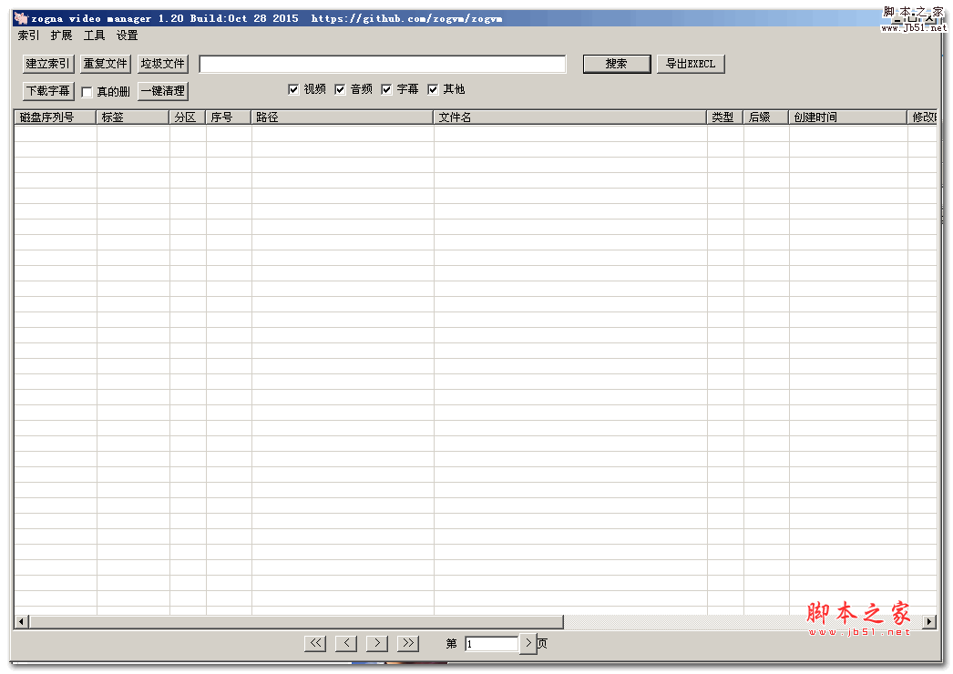Uncheck the 其他 filter checkbox

coord(433,89)
